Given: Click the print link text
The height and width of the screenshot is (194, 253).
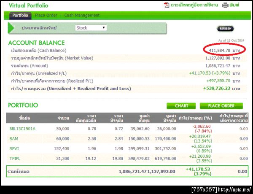Looking at the screenshot, I should pyautogui.click(x=234, y=5).
